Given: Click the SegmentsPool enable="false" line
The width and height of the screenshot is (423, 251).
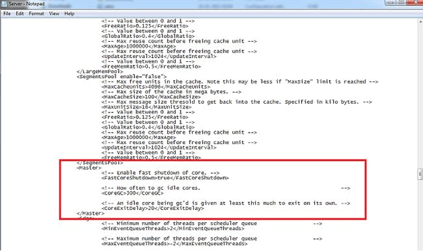Looking at the screenshot, I should point(122,77).
